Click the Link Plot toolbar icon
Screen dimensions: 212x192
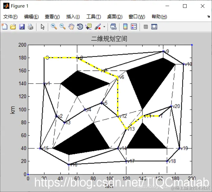point(114,27)
